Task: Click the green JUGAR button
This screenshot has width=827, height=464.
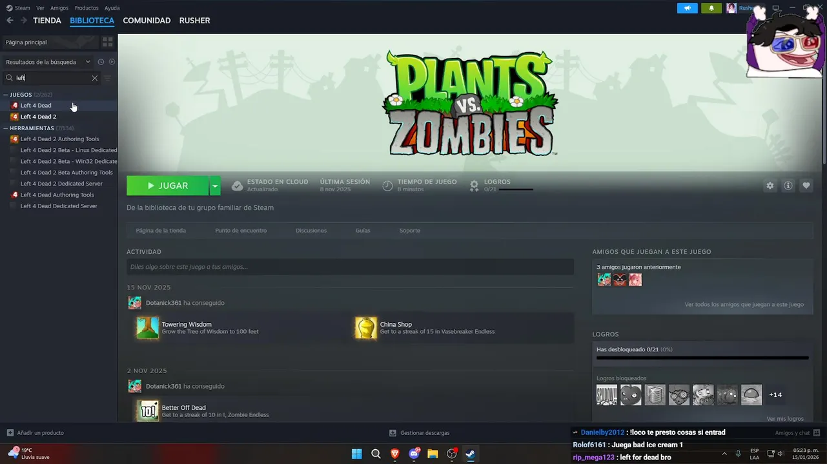Action: tap(168, 186)
